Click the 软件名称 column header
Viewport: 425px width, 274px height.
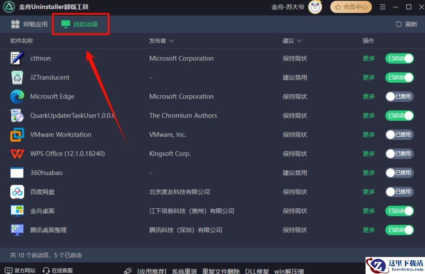click(x=22, y=41)
